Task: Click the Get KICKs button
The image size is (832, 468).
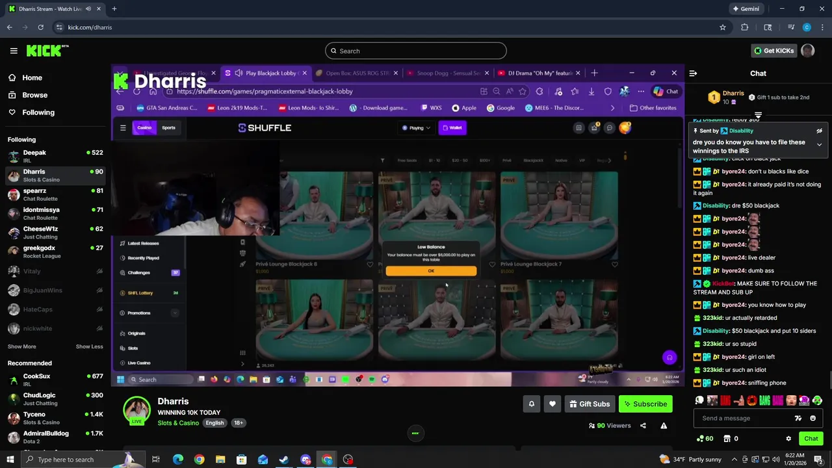Action: (x=773, y=51)
